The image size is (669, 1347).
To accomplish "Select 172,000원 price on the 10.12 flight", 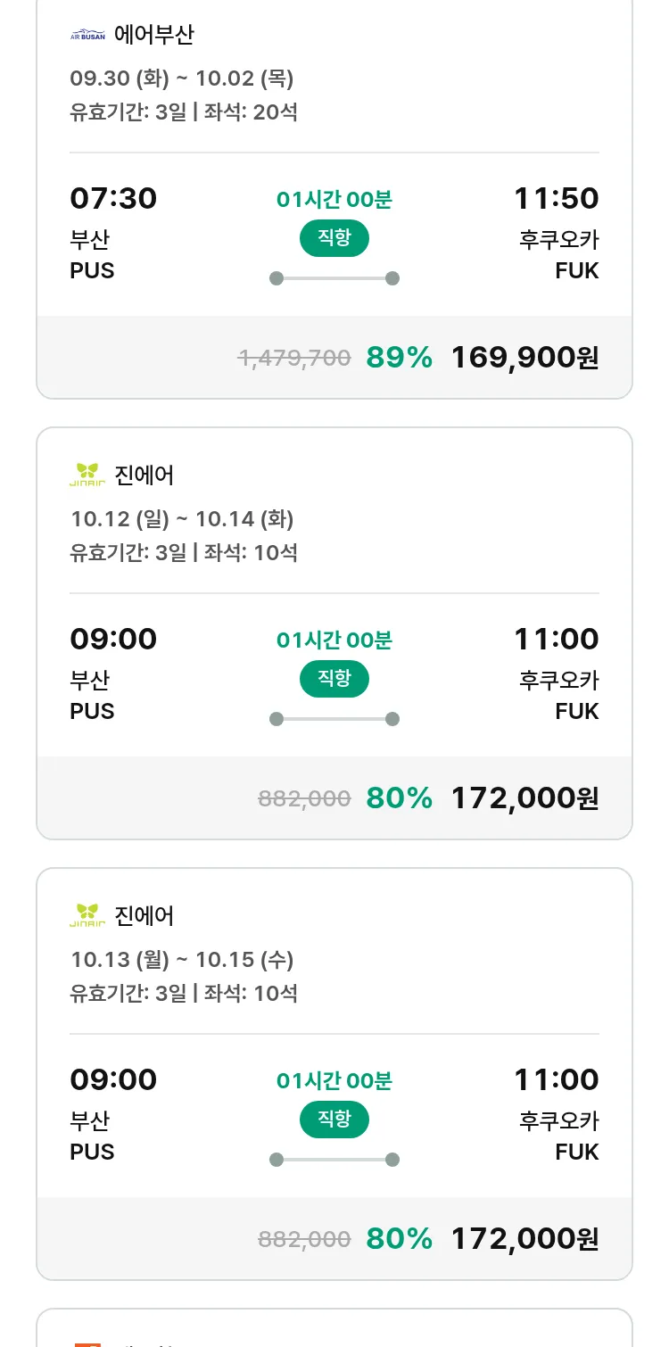I will [x=524, y=798].
